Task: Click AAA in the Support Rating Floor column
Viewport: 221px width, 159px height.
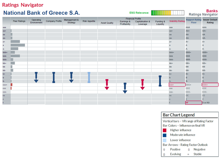Action: (x=188, y=27)
